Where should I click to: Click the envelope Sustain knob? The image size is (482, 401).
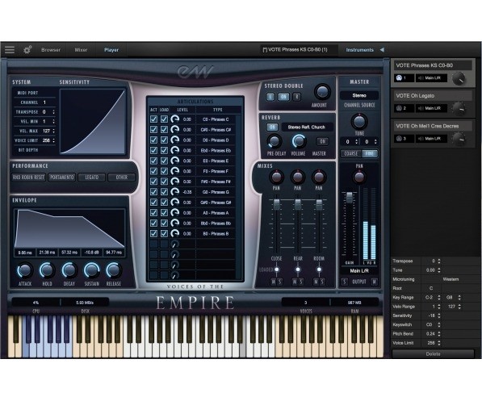91,270
